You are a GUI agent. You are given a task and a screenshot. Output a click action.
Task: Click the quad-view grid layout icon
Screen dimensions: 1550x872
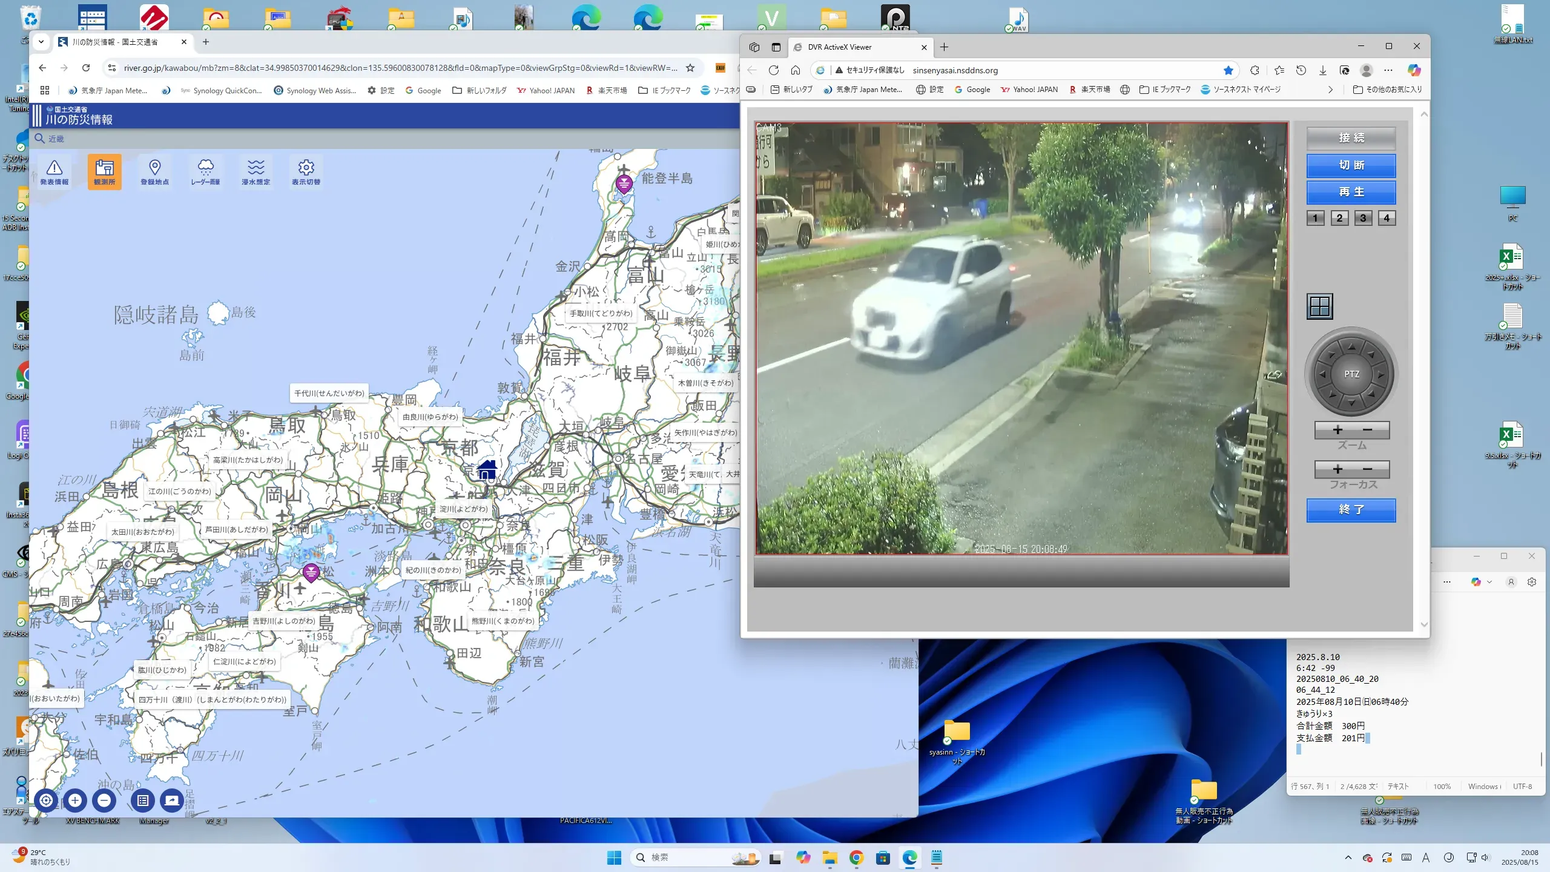pos(1319,306)
